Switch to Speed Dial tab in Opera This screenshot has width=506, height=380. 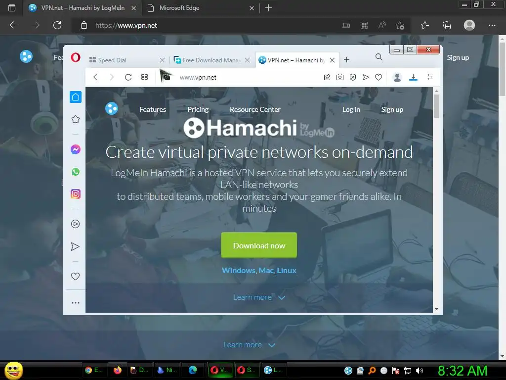127,60
